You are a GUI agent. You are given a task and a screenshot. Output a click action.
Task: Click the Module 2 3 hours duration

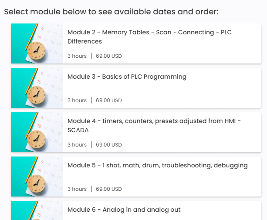pos(77,56)
